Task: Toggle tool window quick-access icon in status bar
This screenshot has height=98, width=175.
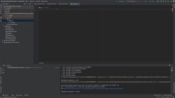Action: (x=1, y=97)
